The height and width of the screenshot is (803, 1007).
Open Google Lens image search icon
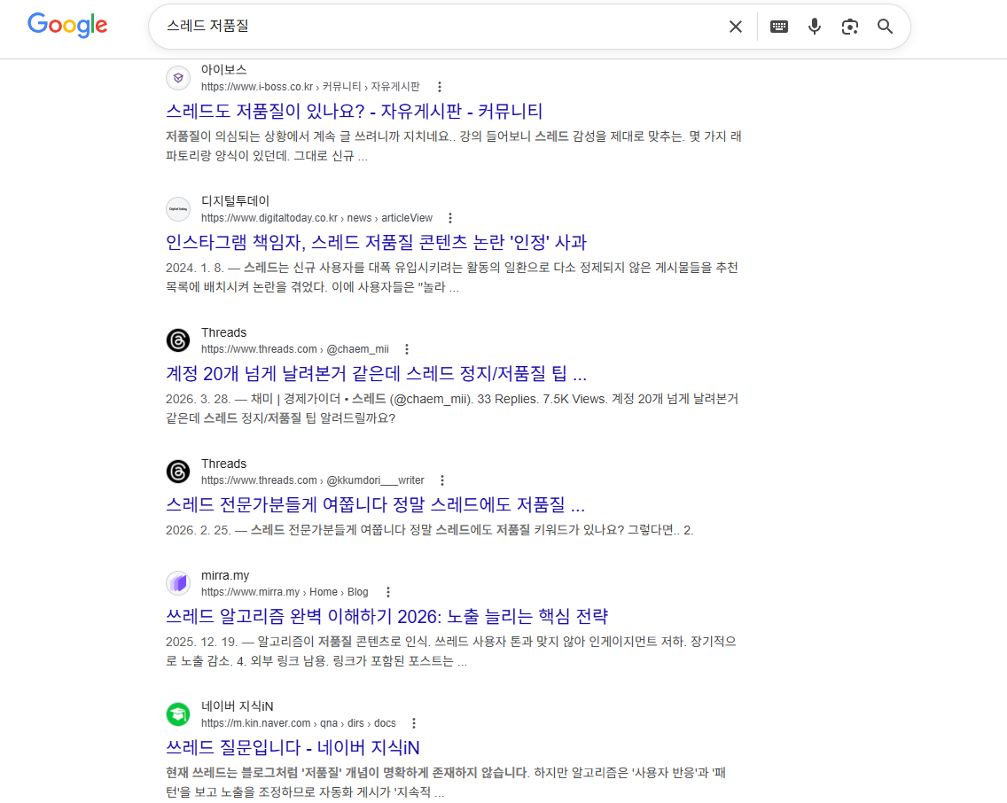coord(849,27)
